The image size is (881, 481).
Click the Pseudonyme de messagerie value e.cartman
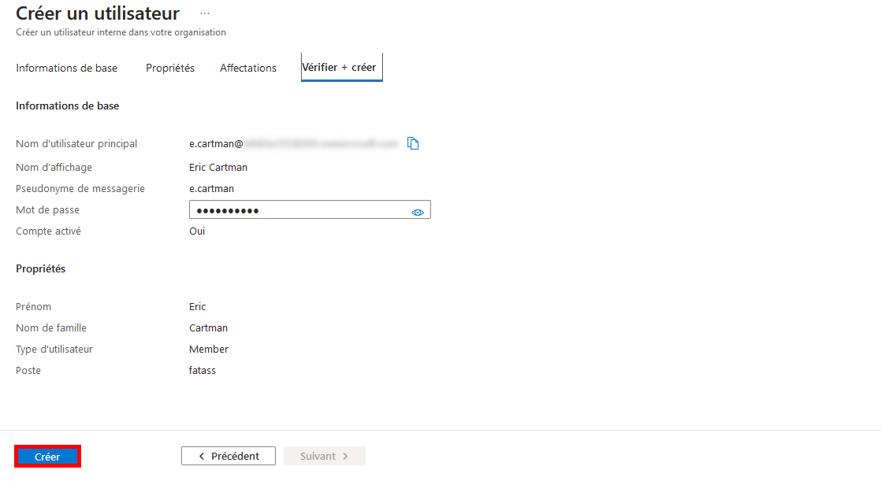pos(211,188)
